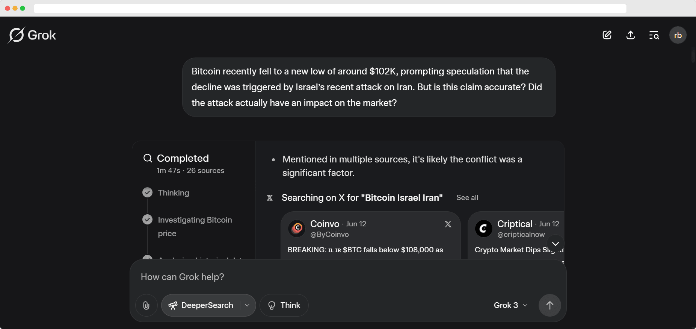696x329 pixels.
Task: Open the chat history search icon
Action: [654, 35]
